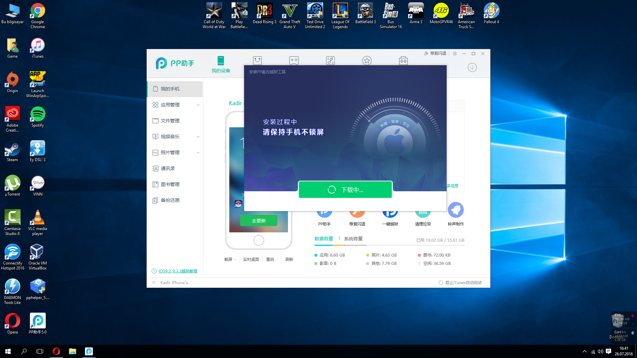Expand the 视频音乐 chevron
This screenshot has width=637, height=358.
pos(198,137)
